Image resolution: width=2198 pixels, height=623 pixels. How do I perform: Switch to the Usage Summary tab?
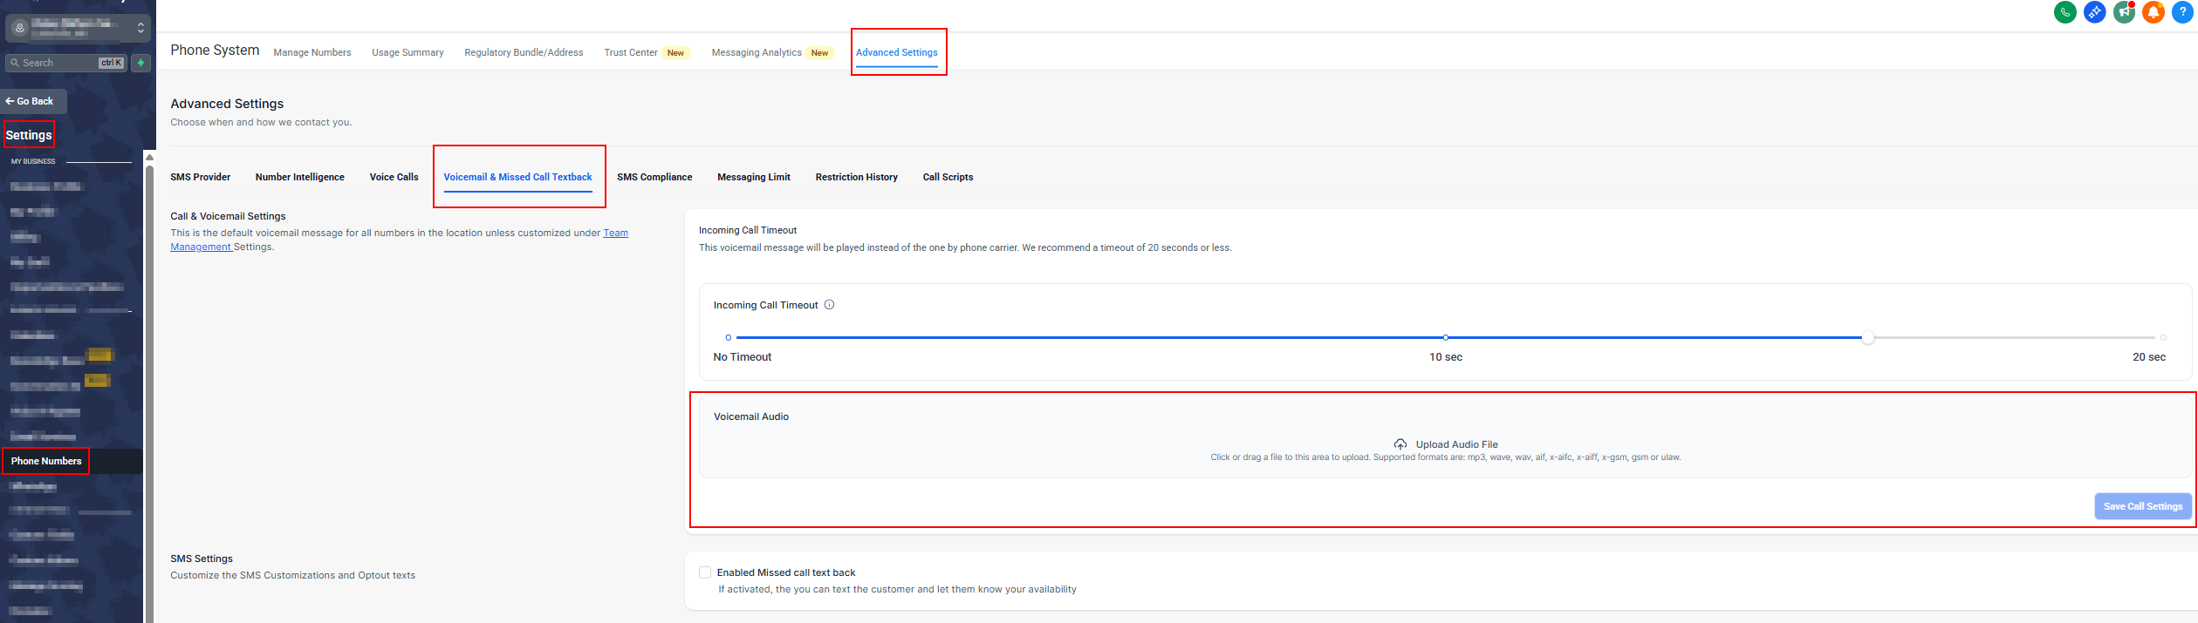407,52
